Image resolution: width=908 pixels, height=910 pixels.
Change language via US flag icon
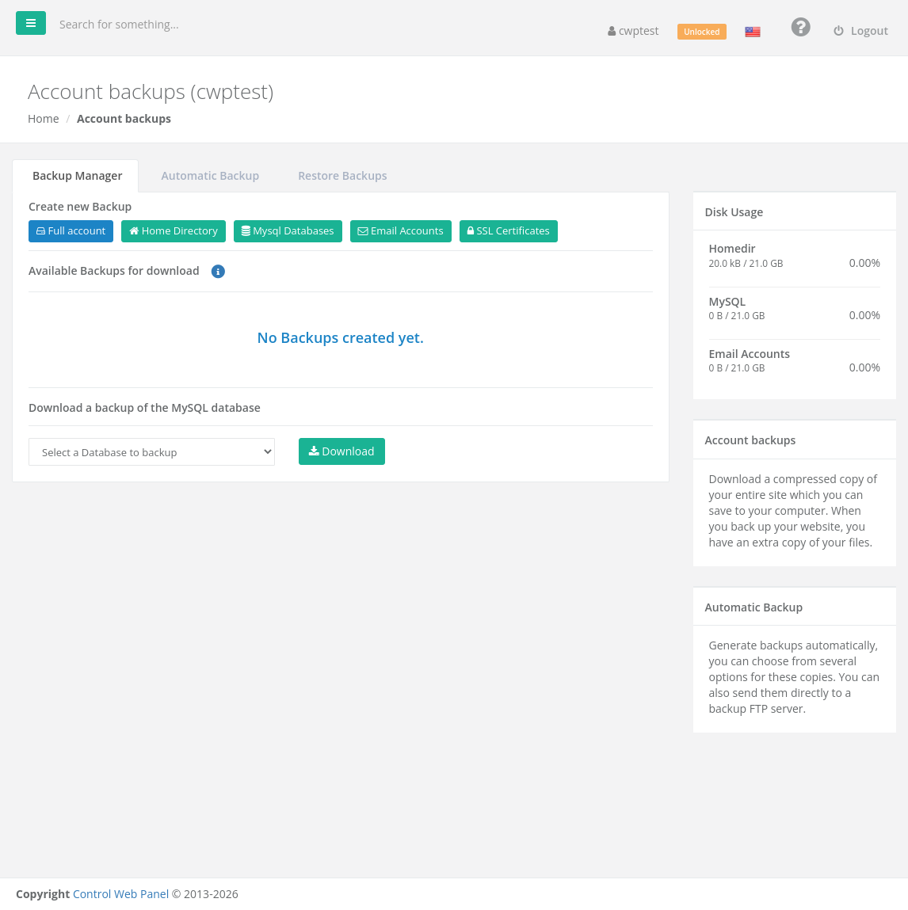pyautogui.click(x=753, y=32)
